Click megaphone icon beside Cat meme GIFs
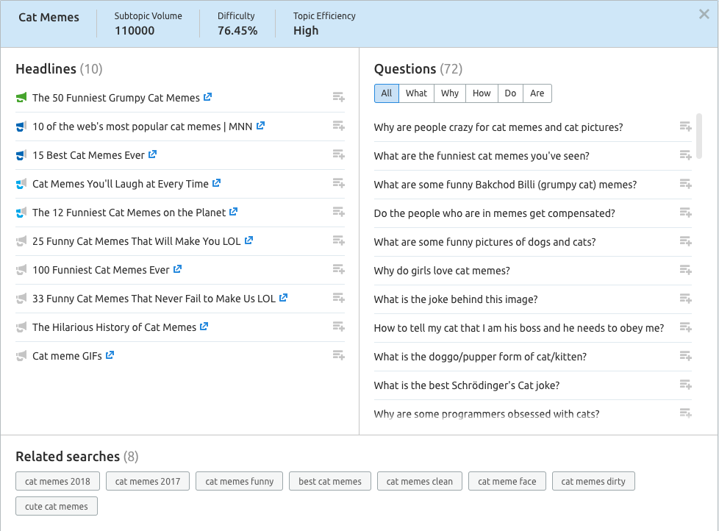Screen dimensions: 719x531 coord(21,356)
